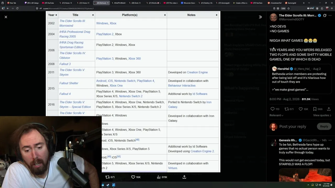
Task: Open Steam from the taskbar
Action: pyautogui.click(x=108, y=185)
